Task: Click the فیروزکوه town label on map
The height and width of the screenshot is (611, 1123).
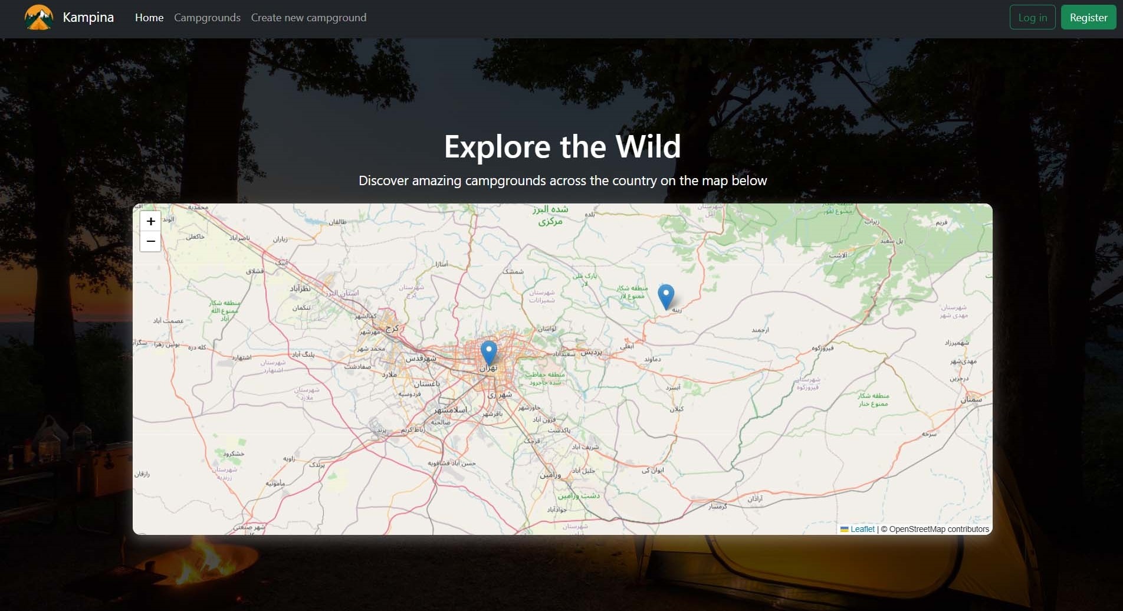Action: 822,348
